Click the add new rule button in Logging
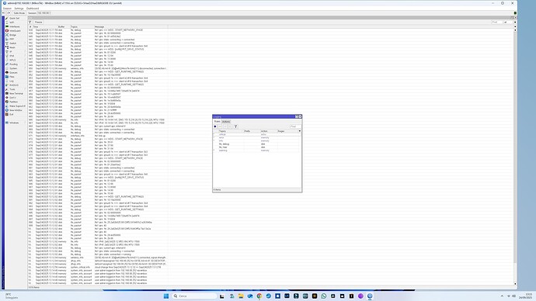Screen dimensions: 536x301 pos(215,126)
